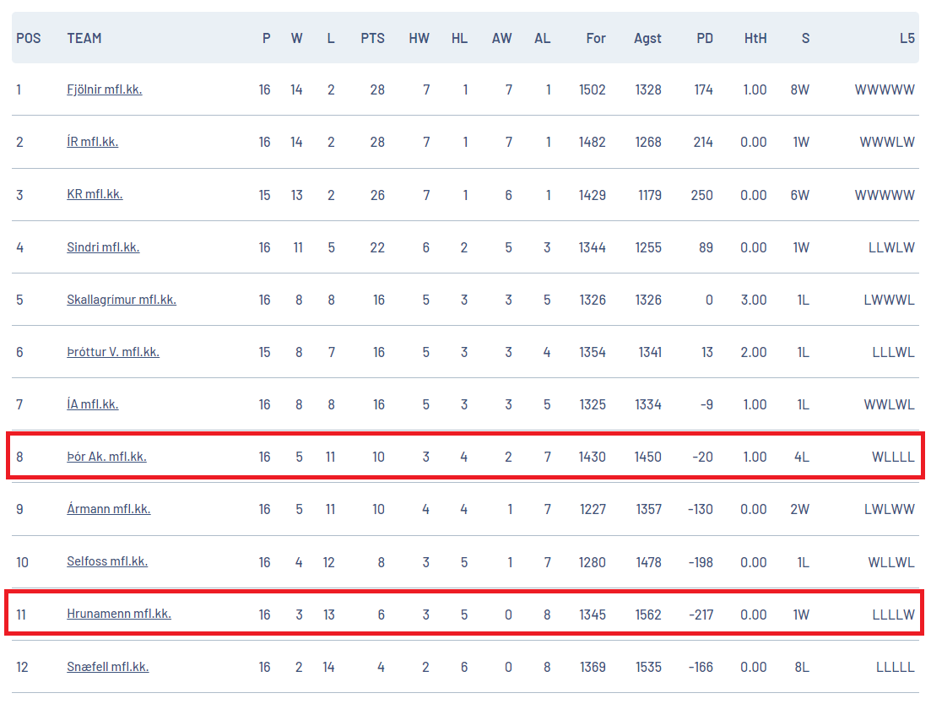The image size is (931, 704).
Task: Open the Hrunamenn mfl.kk. team link
Action: pyautogui.click(x=119, y=613)
